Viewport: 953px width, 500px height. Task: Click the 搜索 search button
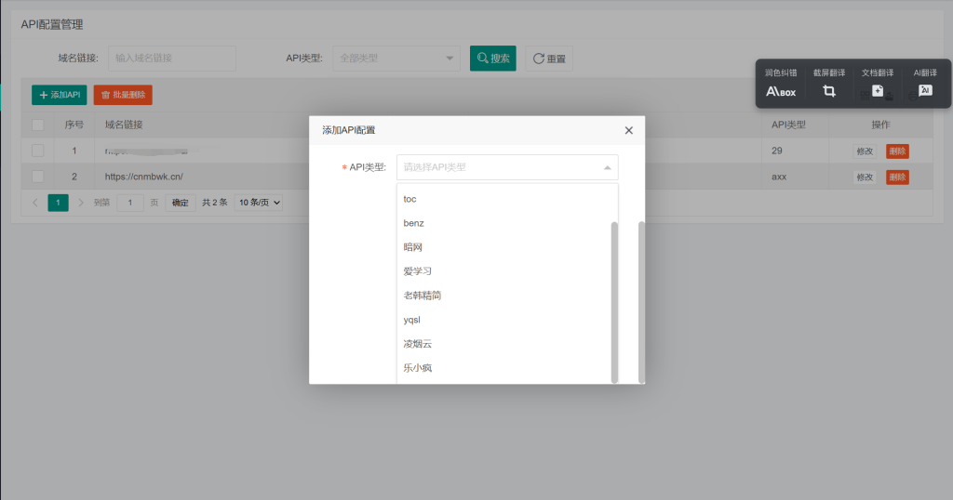coord(493,59)
